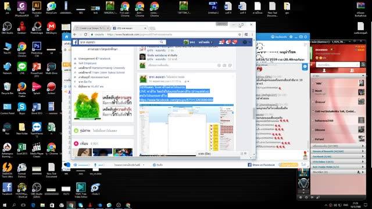Viewport: 372px width, 209px height.
Task: Open Facebook notifications globe icon
Action: 234,42
